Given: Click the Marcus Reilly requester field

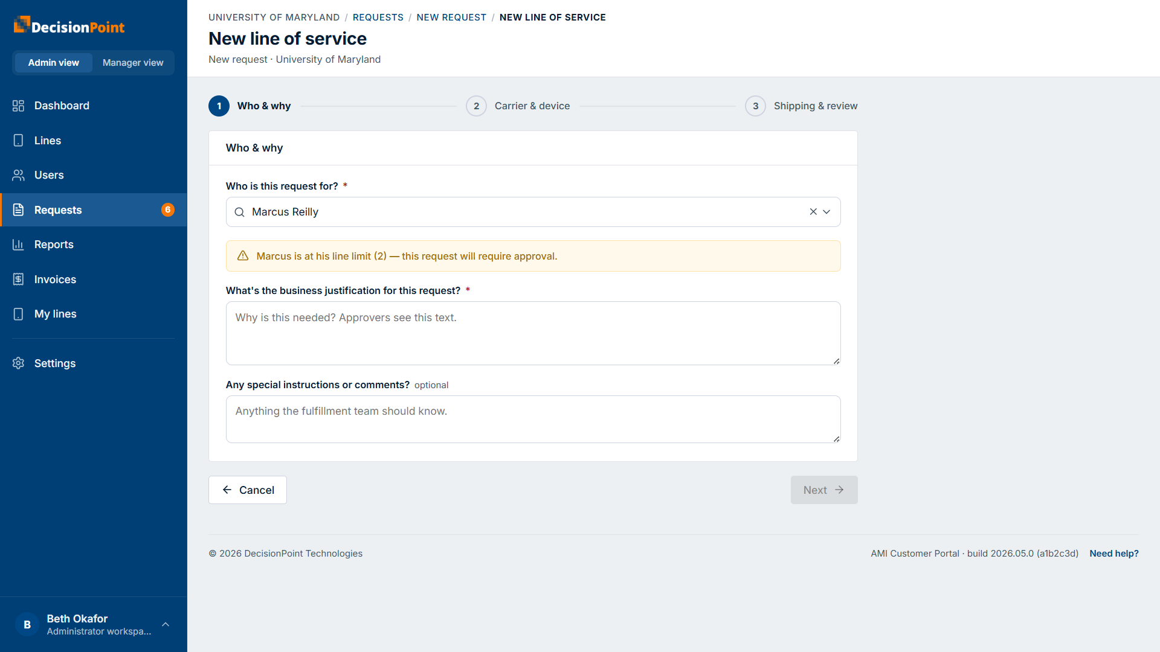Looking at the screenshot, I should tap(533, 212).
